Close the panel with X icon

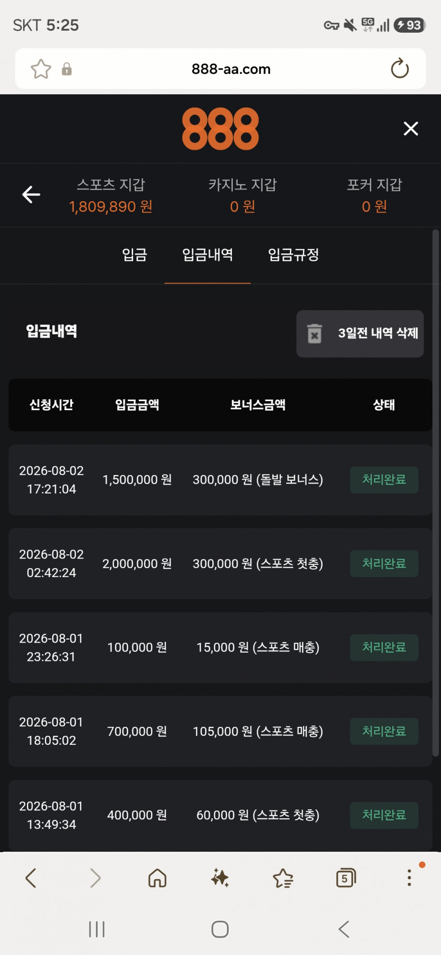click(411, 128)
